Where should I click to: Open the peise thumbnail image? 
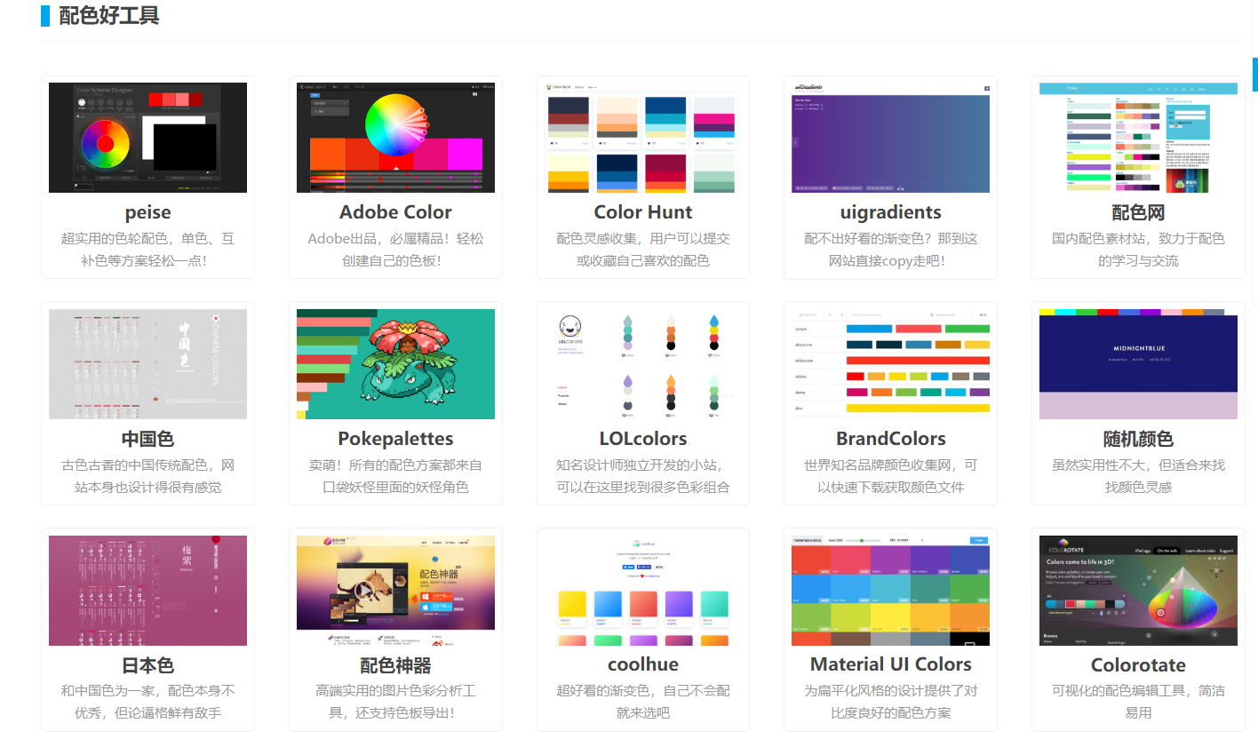click(x=147, y=138)
